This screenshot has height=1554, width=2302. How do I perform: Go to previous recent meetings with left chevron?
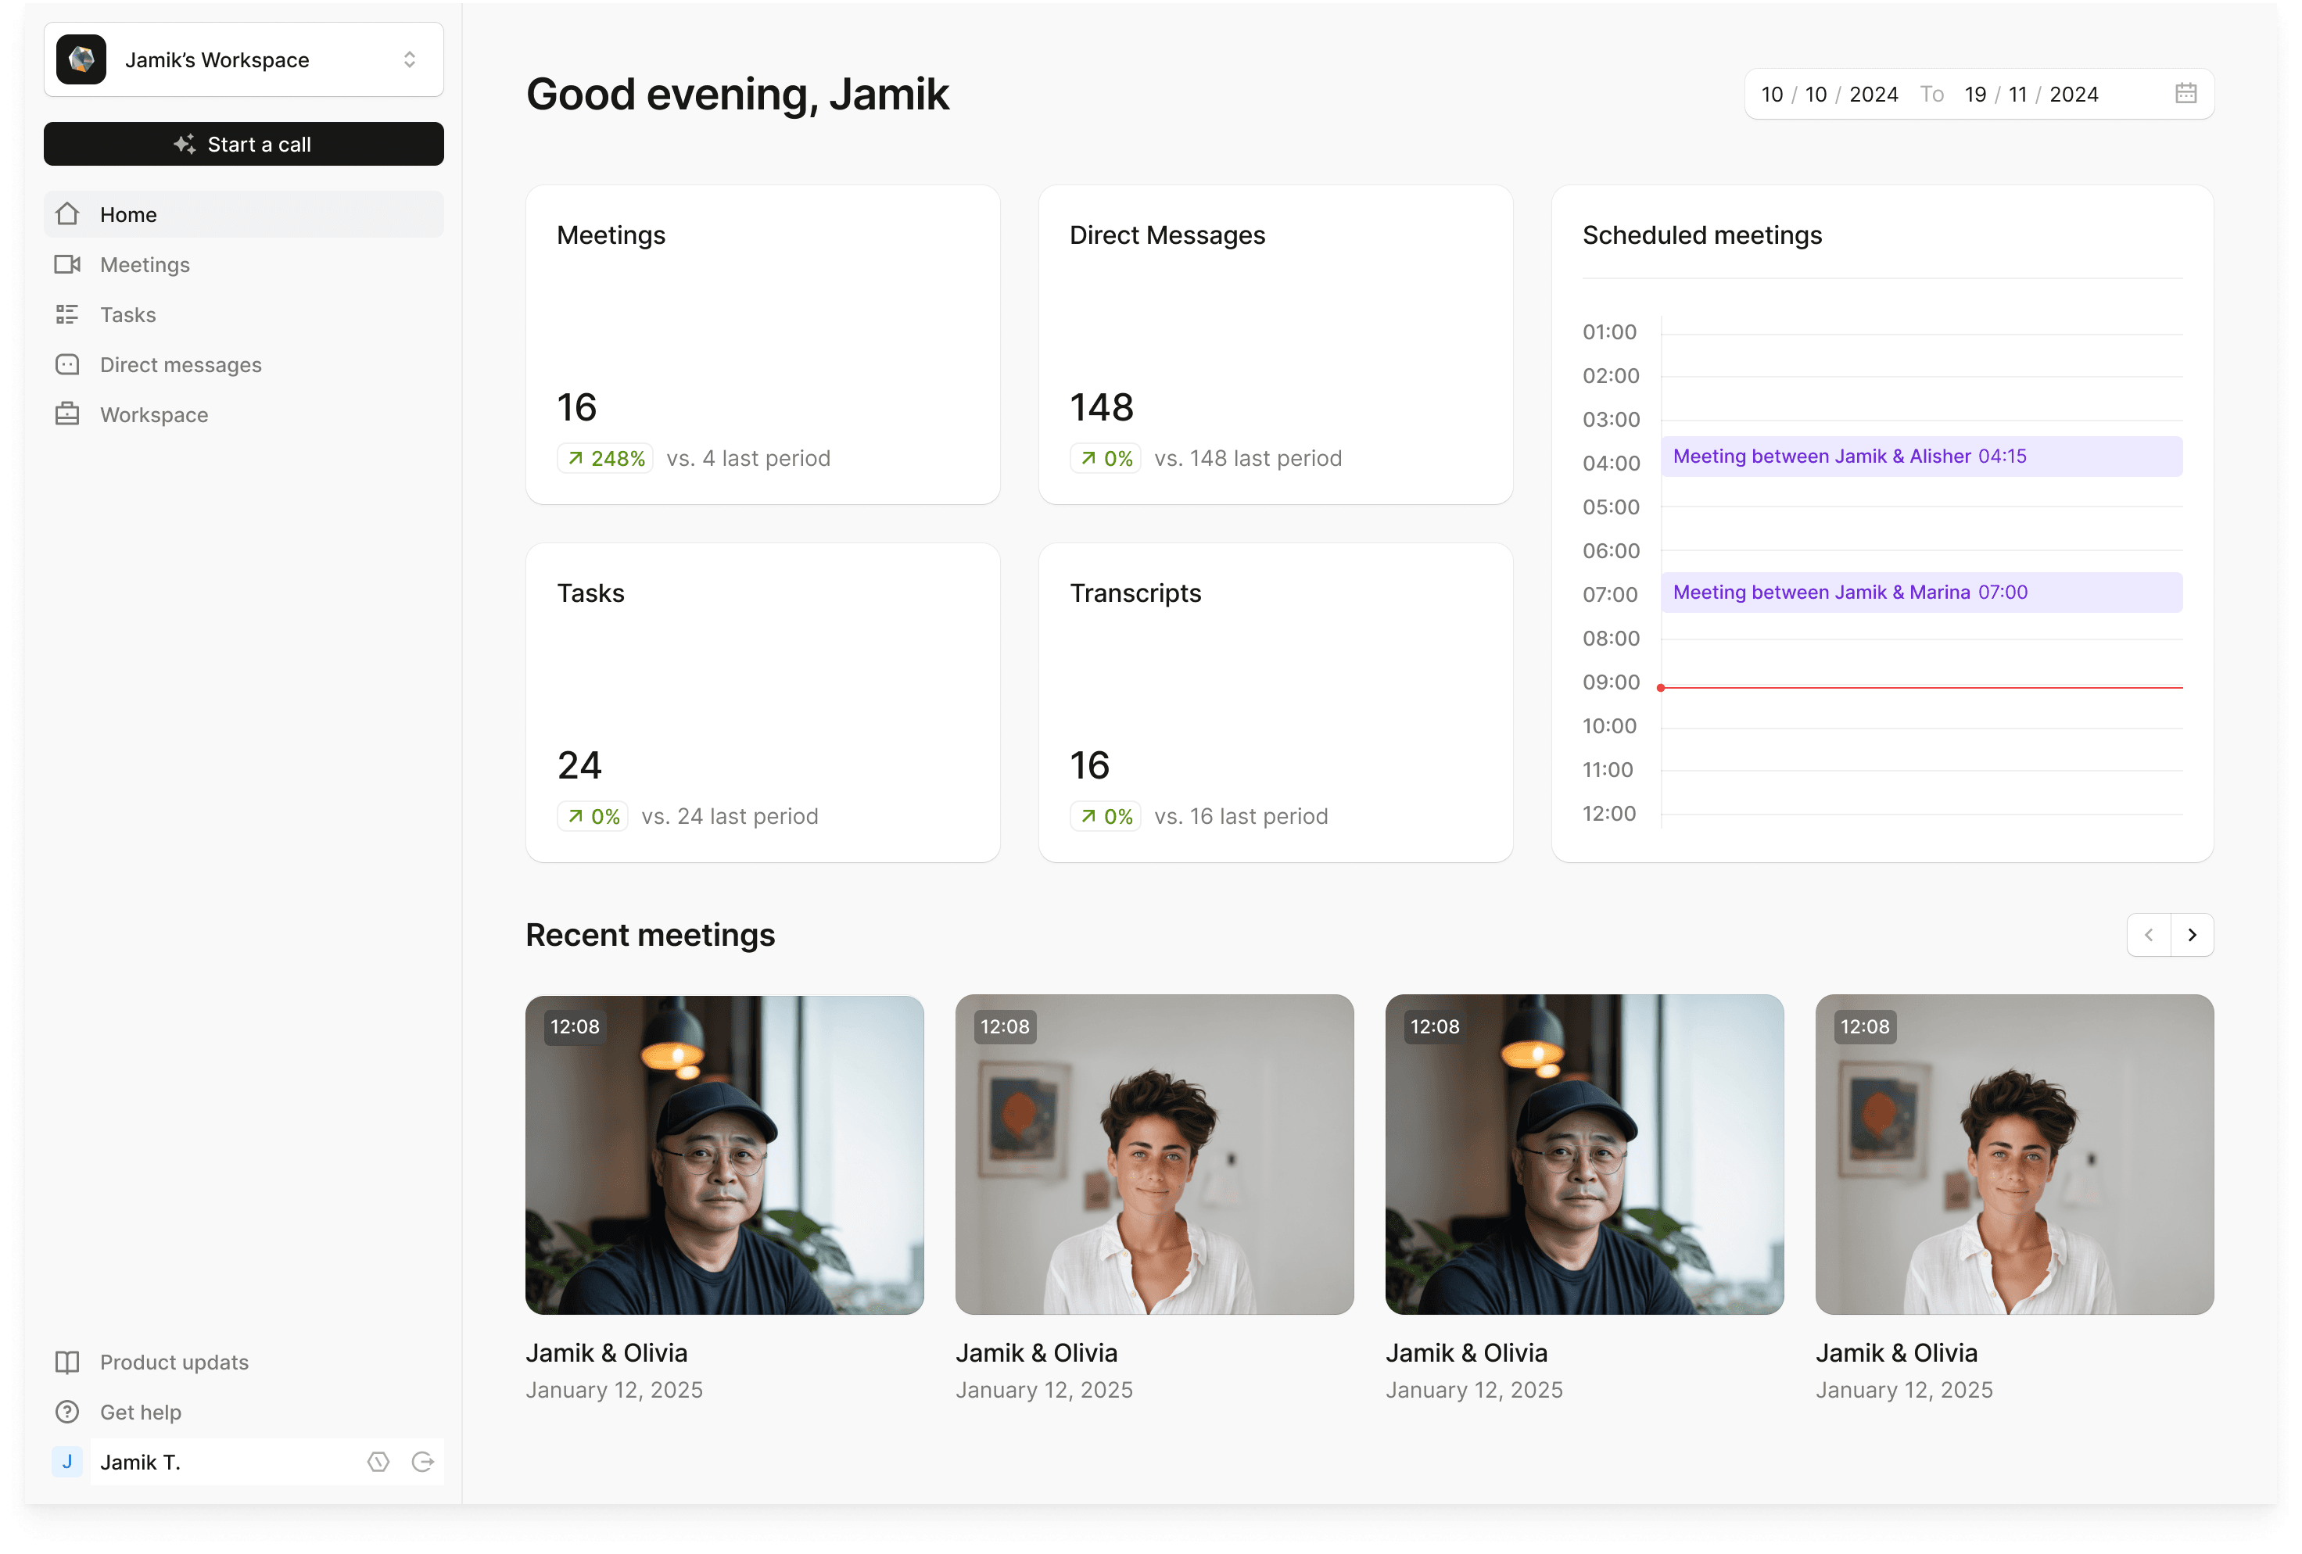[2149, 935]
